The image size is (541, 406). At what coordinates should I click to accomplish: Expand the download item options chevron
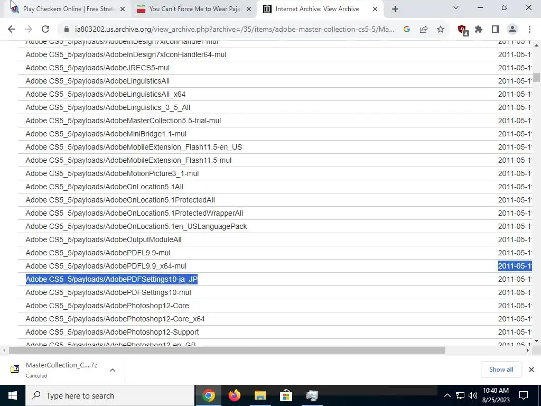[113, 370]
